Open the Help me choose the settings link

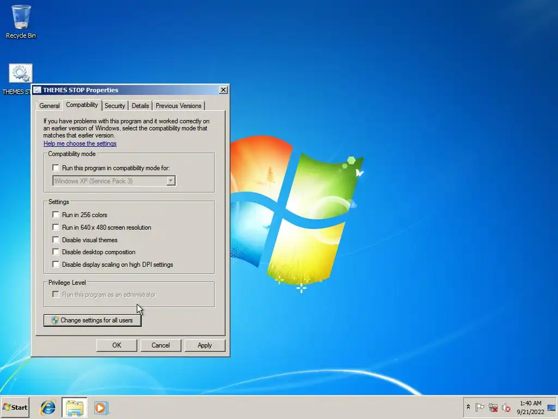tap(80, 143)
